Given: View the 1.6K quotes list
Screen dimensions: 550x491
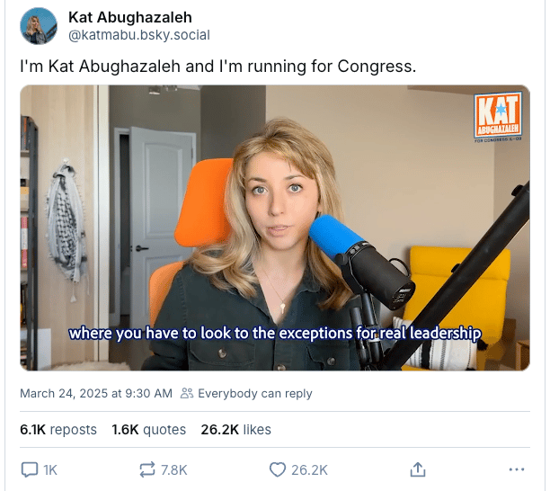Looking at the screenshot, I should pyautogui.click(x=148, y=430).
